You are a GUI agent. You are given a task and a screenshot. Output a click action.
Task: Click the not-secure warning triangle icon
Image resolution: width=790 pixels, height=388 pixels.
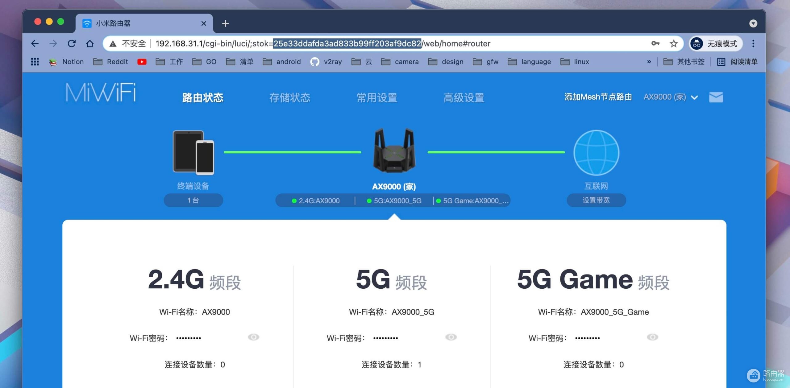click(x=113, y=44)
